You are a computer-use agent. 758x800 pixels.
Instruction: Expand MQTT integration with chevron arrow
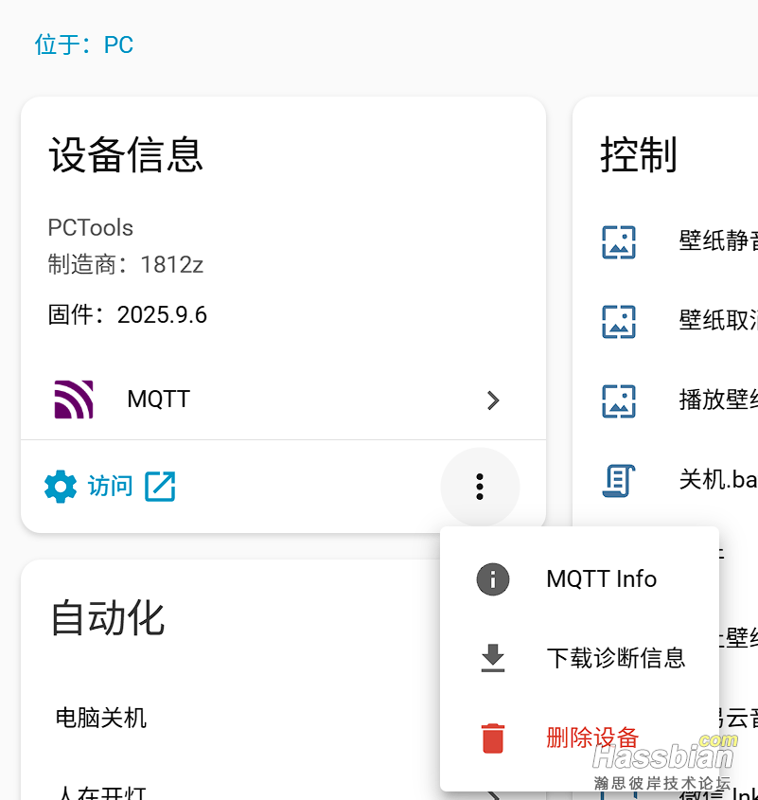(x=493, y=400)
